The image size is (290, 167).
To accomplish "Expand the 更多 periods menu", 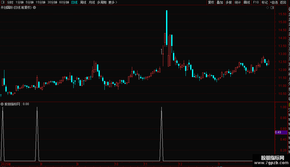I will pos(113,2).
